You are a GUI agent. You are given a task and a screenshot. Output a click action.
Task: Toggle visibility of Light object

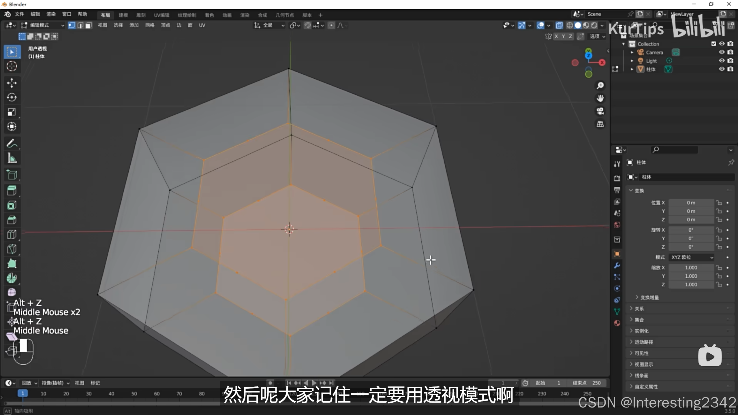click(722, 61)
